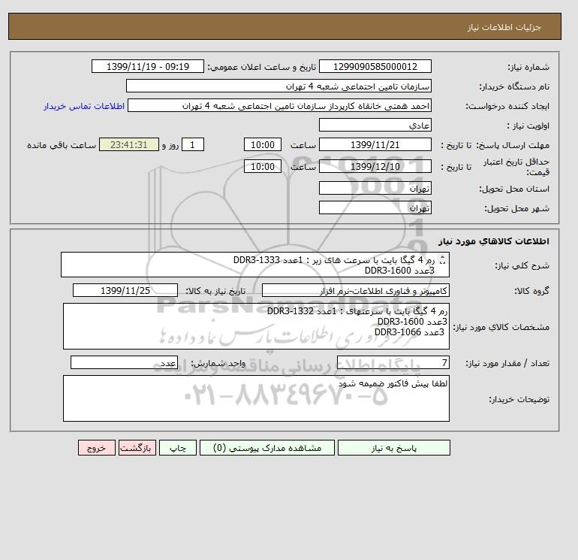
Task: Click the توضیحات خریدار label
Action: 519,399
